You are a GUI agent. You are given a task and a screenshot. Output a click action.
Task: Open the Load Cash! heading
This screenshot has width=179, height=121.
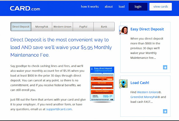[x=140, y=83]
